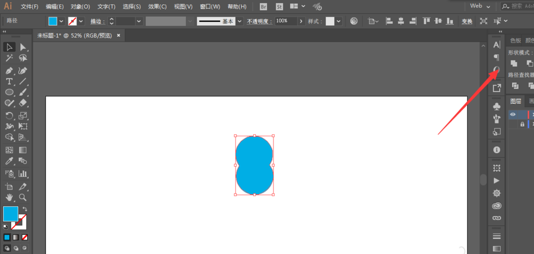Select the Selection tool (black arrow)
The height and width of the screenshot is (254, 534).
(10, 47)
